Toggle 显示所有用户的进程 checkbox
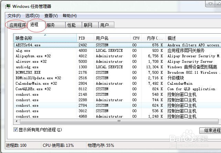This screenshot has width=221, height=153. (15, 130)
